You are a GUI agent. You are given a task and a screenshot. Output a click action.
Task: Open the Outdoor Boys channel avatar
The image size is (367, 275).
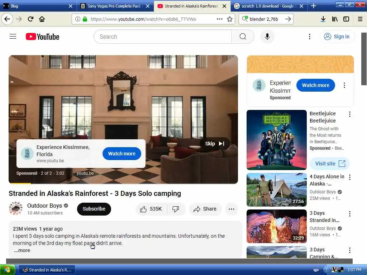point(16,208)
